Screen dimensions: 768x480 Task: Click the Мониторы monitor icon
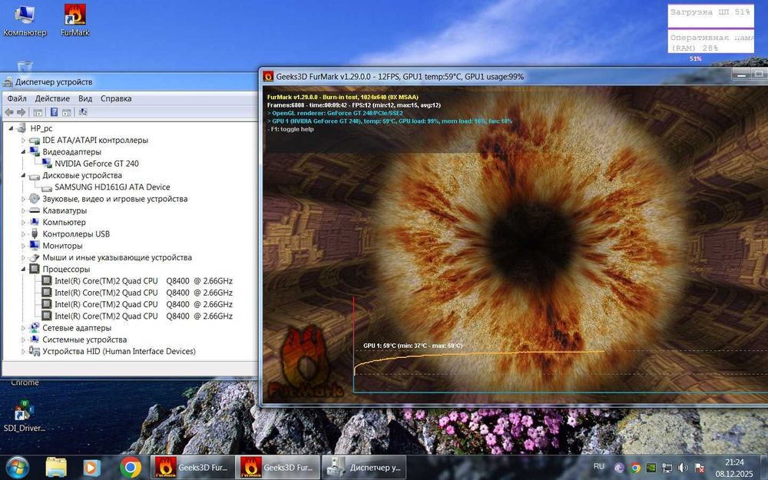[x=35, y=246]
